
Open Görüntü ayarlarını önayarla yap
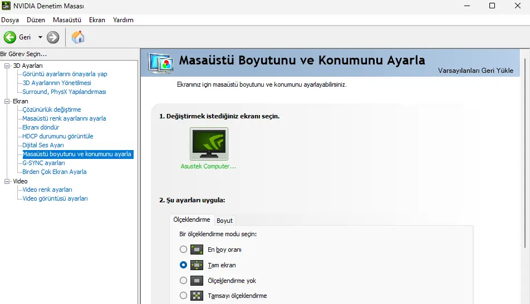point(65,74)
